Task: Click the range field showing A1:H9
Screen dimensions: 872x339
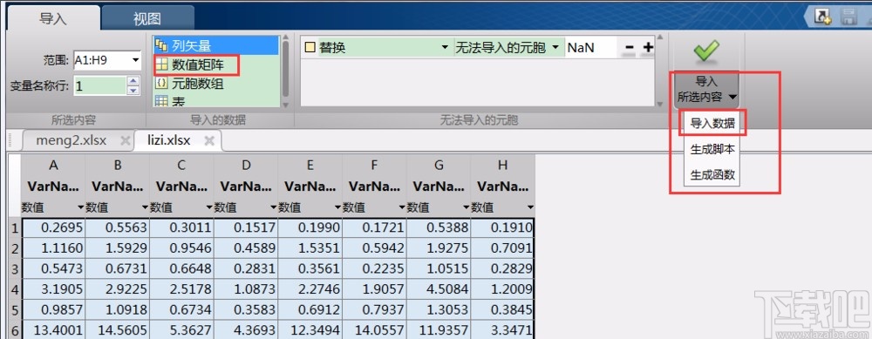Action: pos(101,60)
